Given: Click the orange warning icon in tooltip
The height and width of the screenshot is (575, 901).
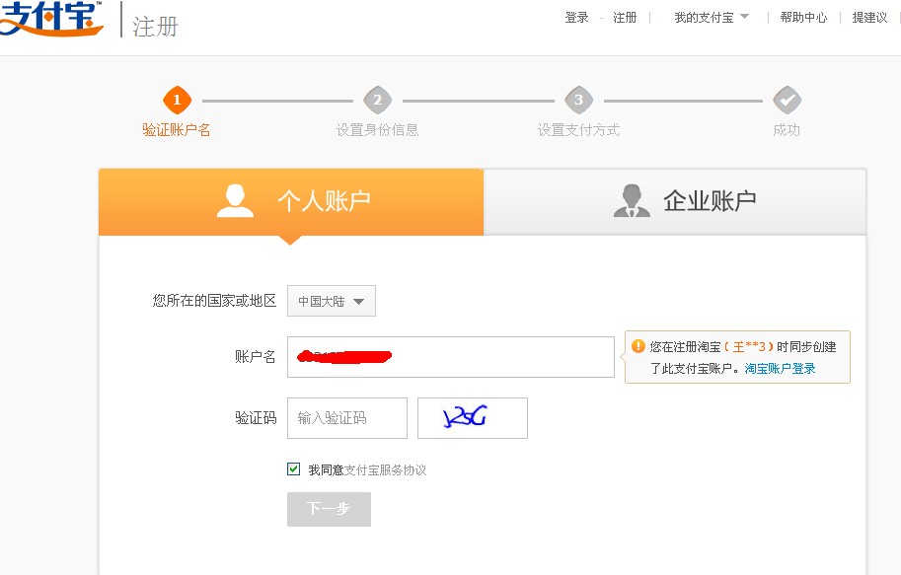Looking at the screenshot, I should click(x=638, y=346).
